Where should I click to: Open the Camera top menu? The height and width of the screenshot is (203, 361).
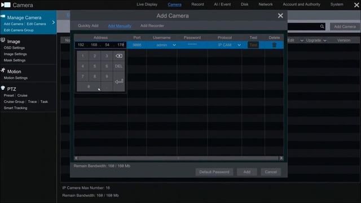click(174, 5)
